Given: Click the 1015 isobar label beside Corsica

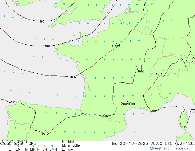Looking at the screenshot, I should pos(183,127).
